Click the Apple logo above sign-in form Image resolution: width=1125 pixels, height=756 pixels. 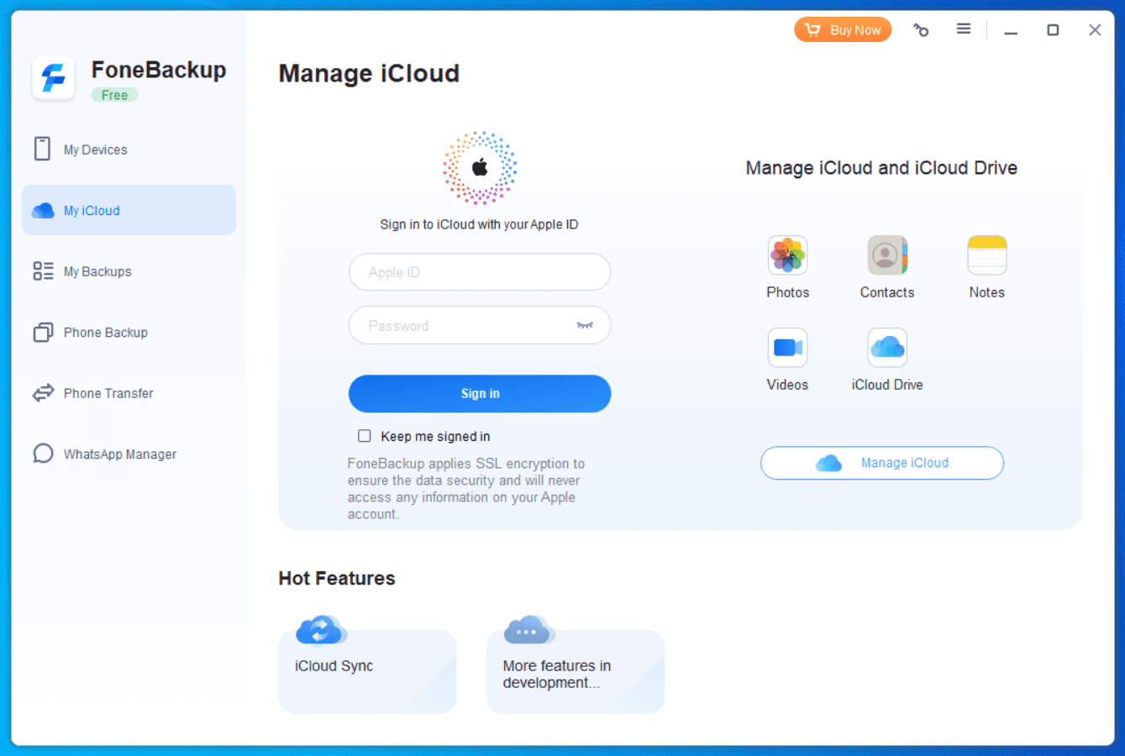pyautogui.click(x=480, y=167)
